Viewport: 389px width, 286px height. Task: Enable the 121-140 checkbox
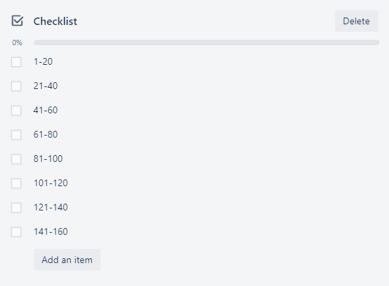[16, 208]
